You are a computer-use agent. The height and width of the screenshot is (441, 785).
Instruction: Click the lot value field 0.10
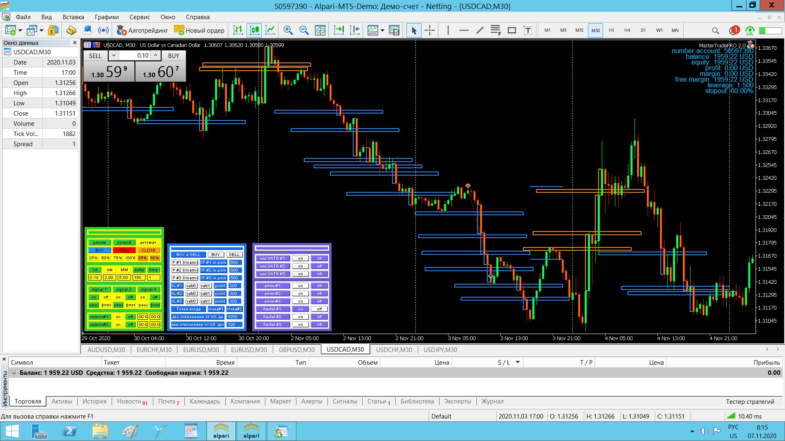pos(94,278)
